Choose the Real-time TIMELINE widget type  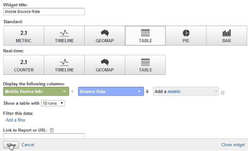(64, 65)
